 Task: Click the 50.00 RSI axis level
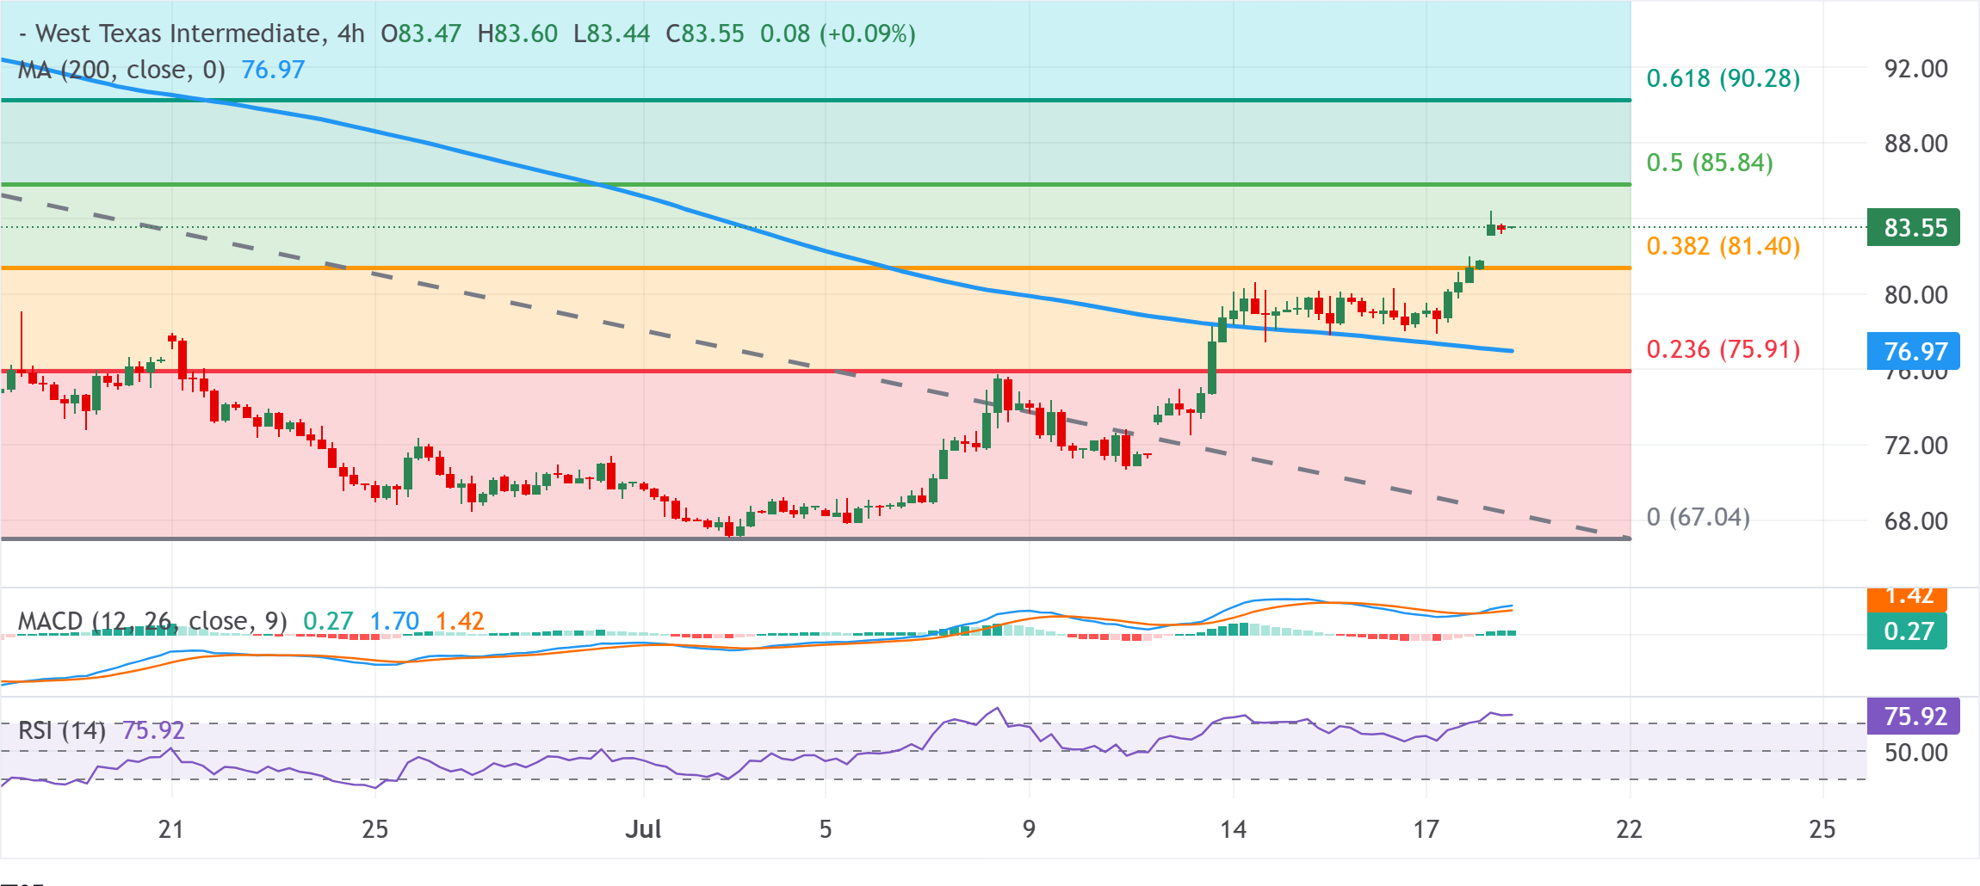pyautogui.click(x=1916, y=753)
